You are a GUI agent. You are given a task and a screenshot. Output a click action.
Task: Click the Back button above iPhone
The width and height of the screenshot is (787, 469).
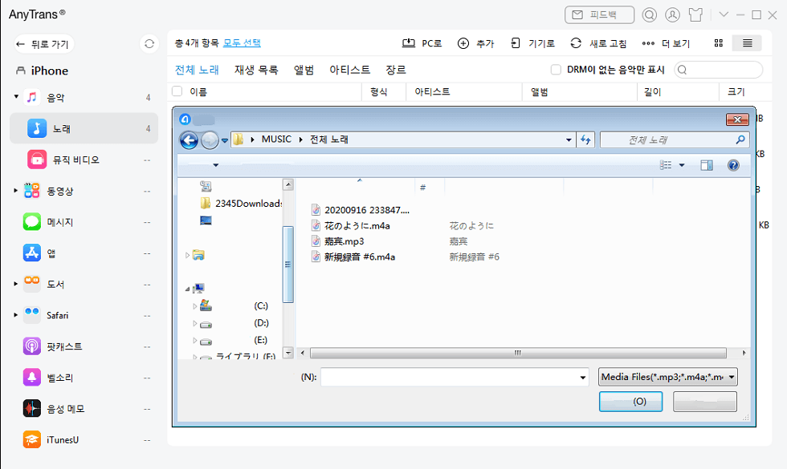pos(44,44)
